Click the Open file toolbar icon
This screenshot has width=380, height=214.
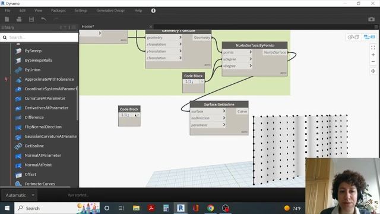click(x=19, y=19)
